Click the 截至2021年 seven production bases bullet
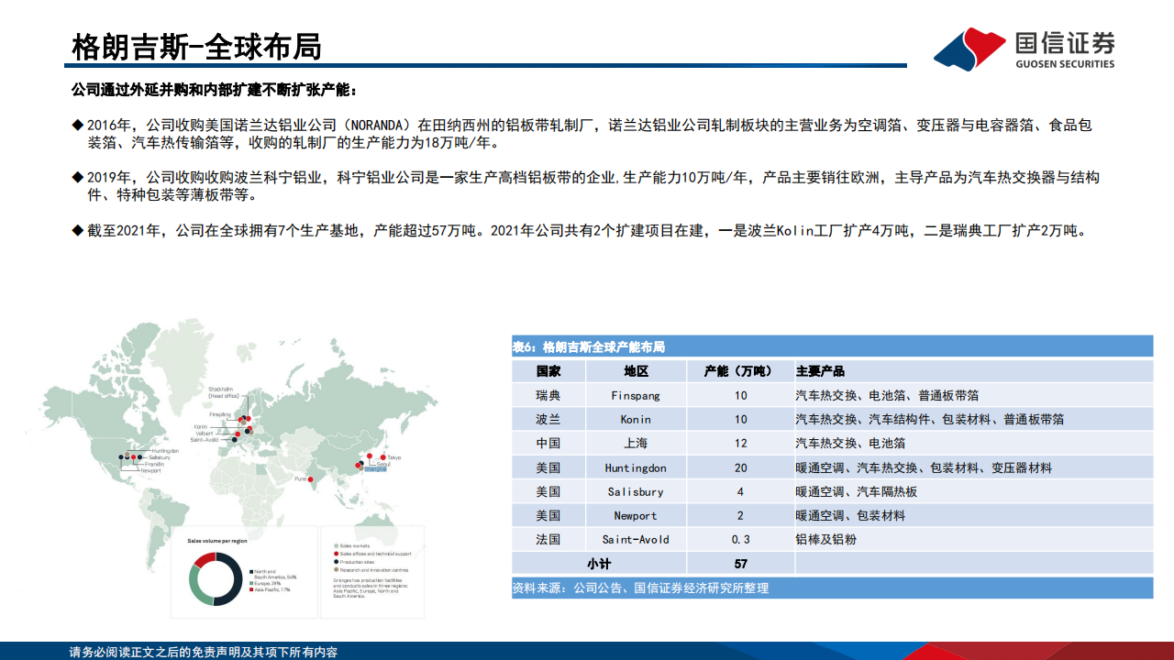1174x660 pixels. [x=580, y=231]
